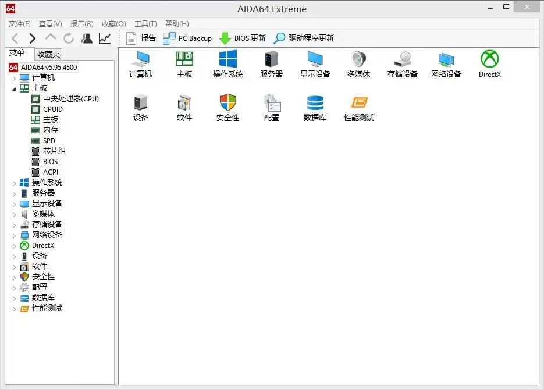Open the 计算机 icon in the right pane
Screen dimensions: 544x390
click(x=141, y=64)
